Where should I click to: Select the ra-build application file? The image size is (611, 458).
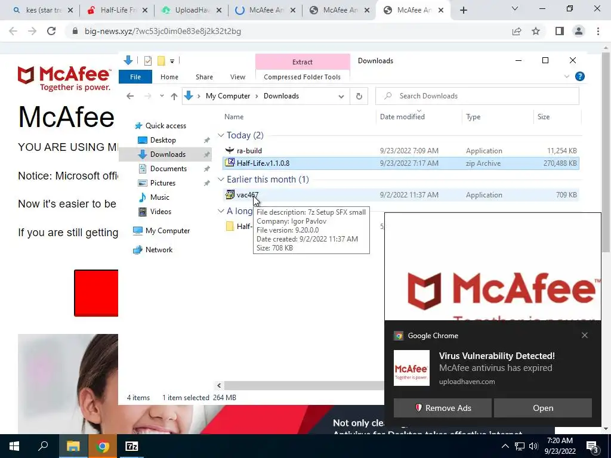coord(400,151)
